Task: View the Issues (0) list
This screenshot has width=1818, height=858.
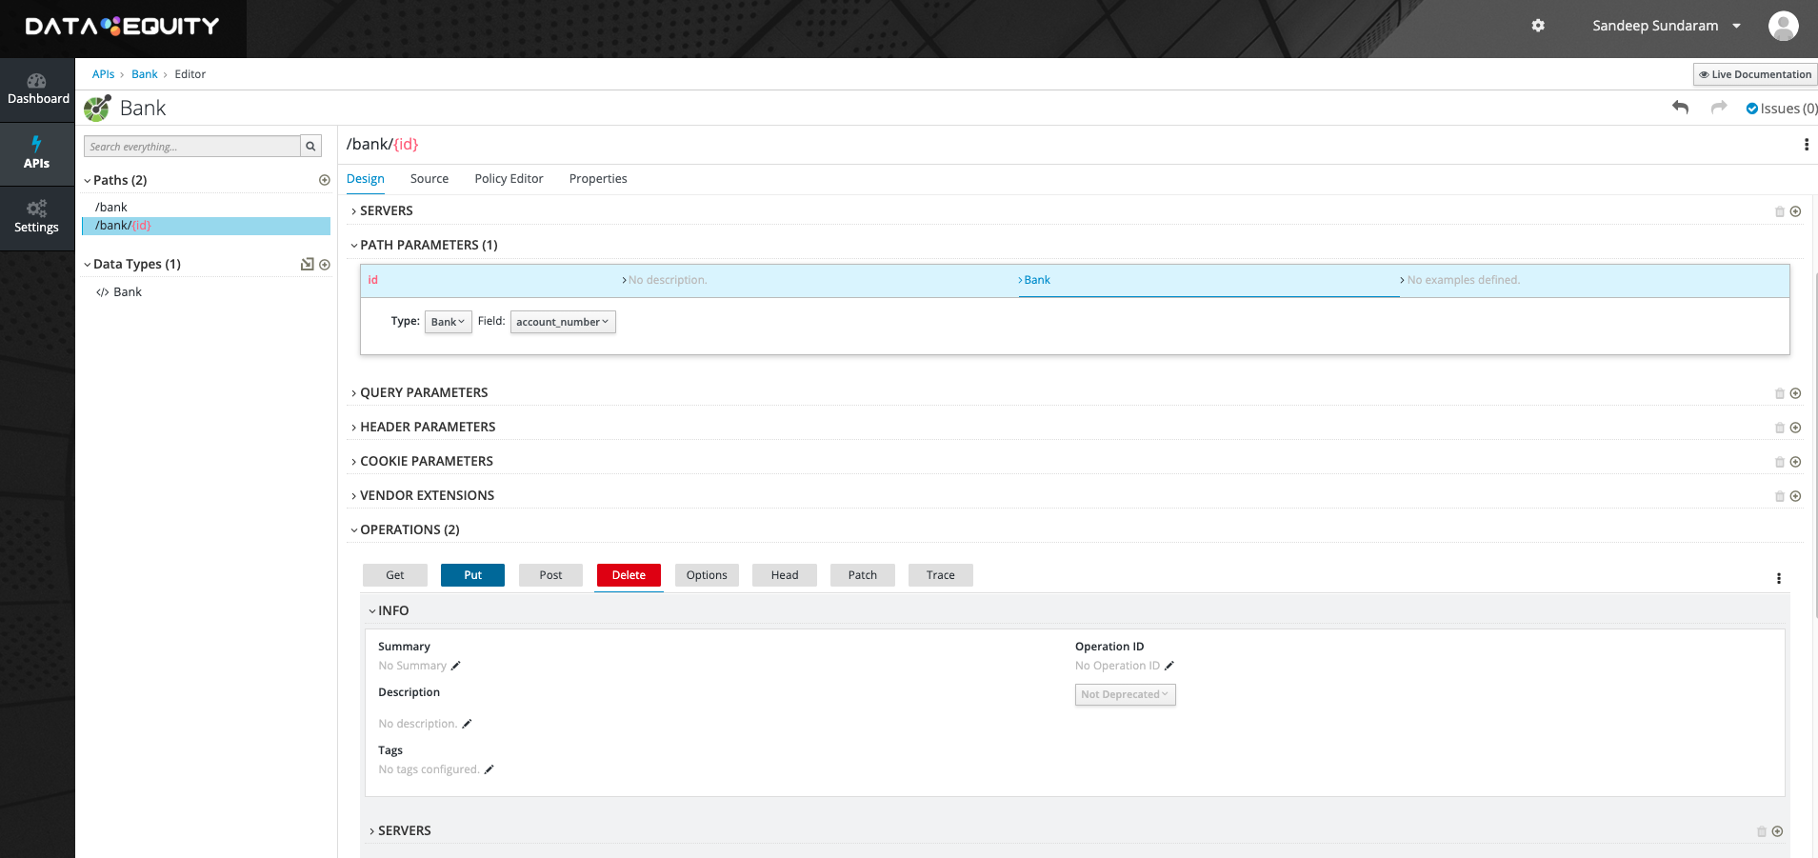Action: pos(1782,109)
